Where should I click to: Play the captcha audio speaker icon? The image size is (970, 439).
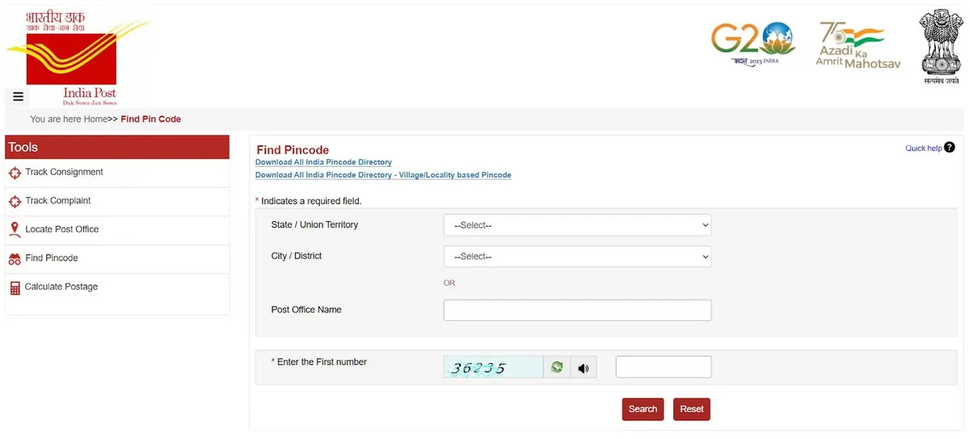click(x=583, y=369)
